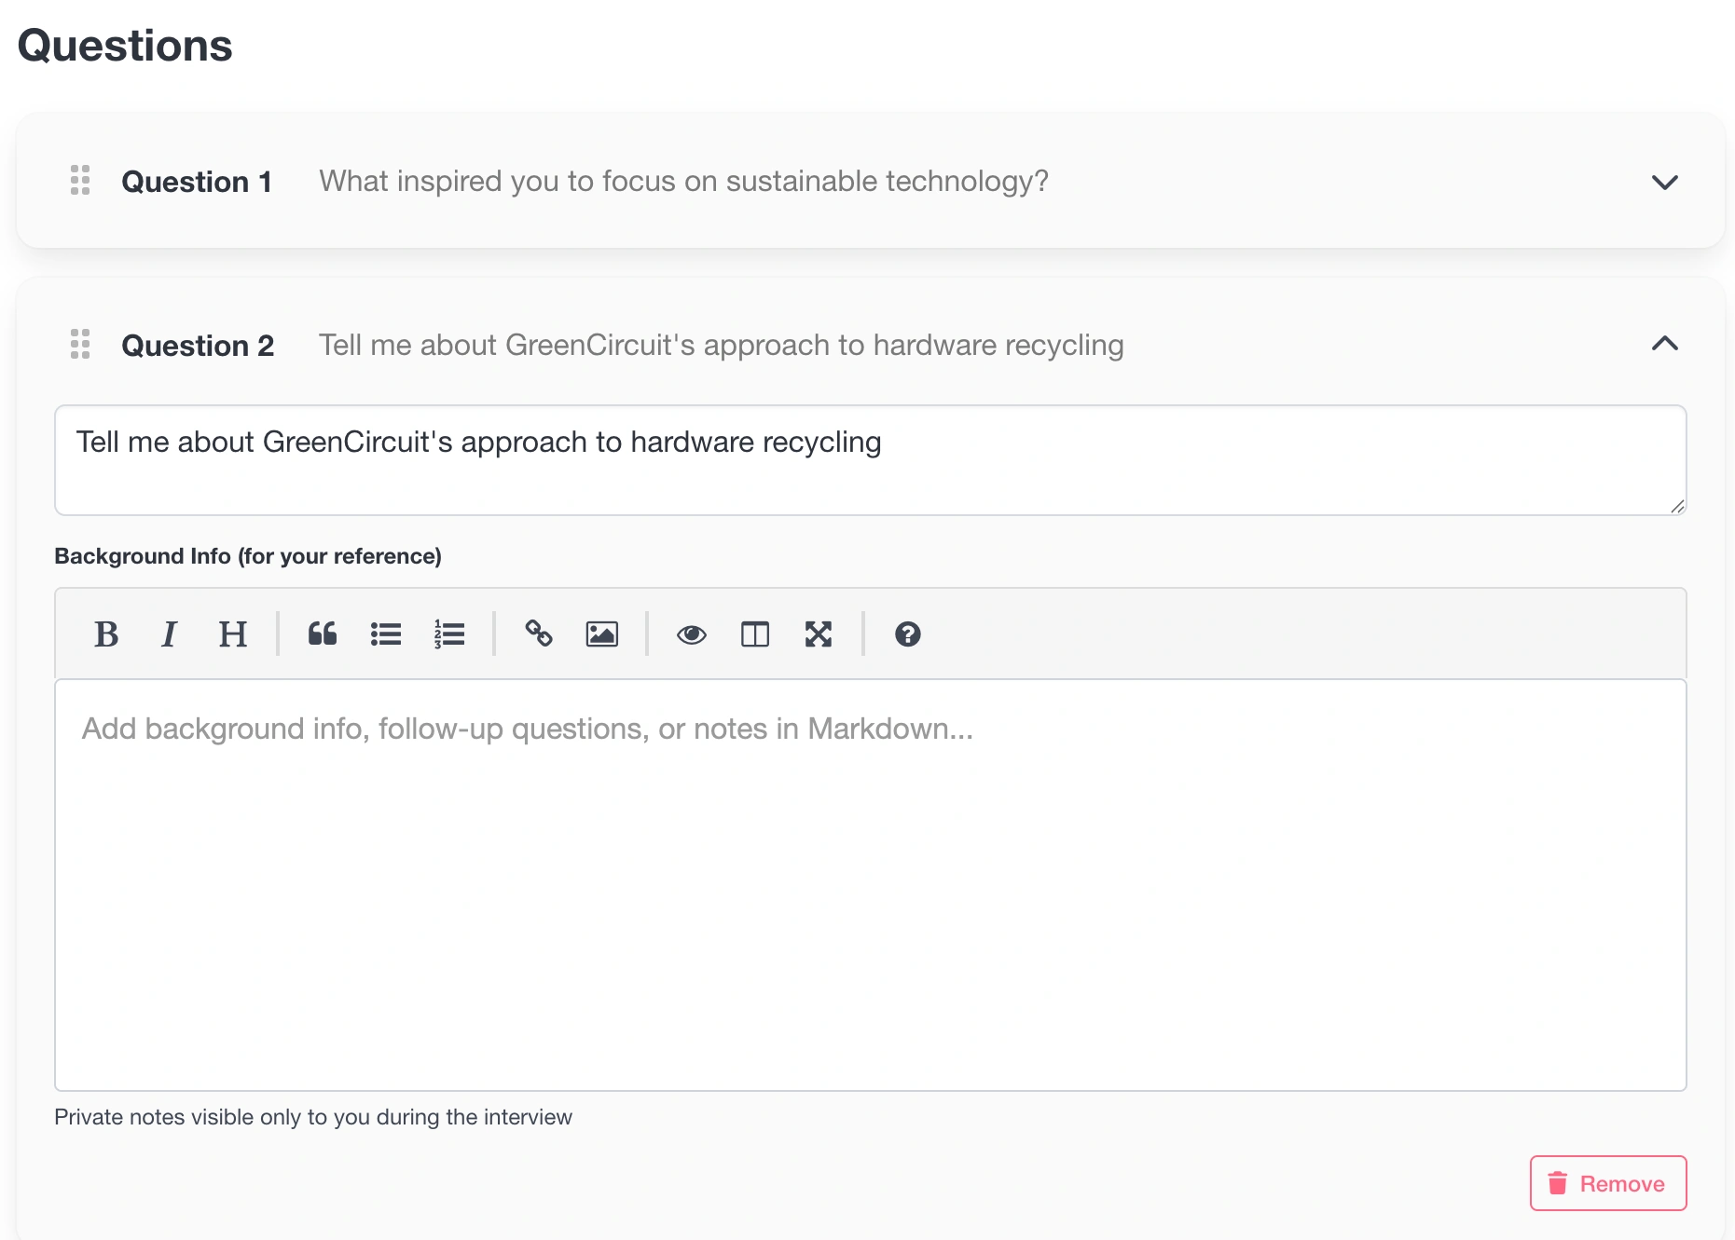Image resolution: width=1735 pixels, height=1240 pixels.
Task: Insert an image into background info
Action: pyautogui.click(x=602, y=634)
